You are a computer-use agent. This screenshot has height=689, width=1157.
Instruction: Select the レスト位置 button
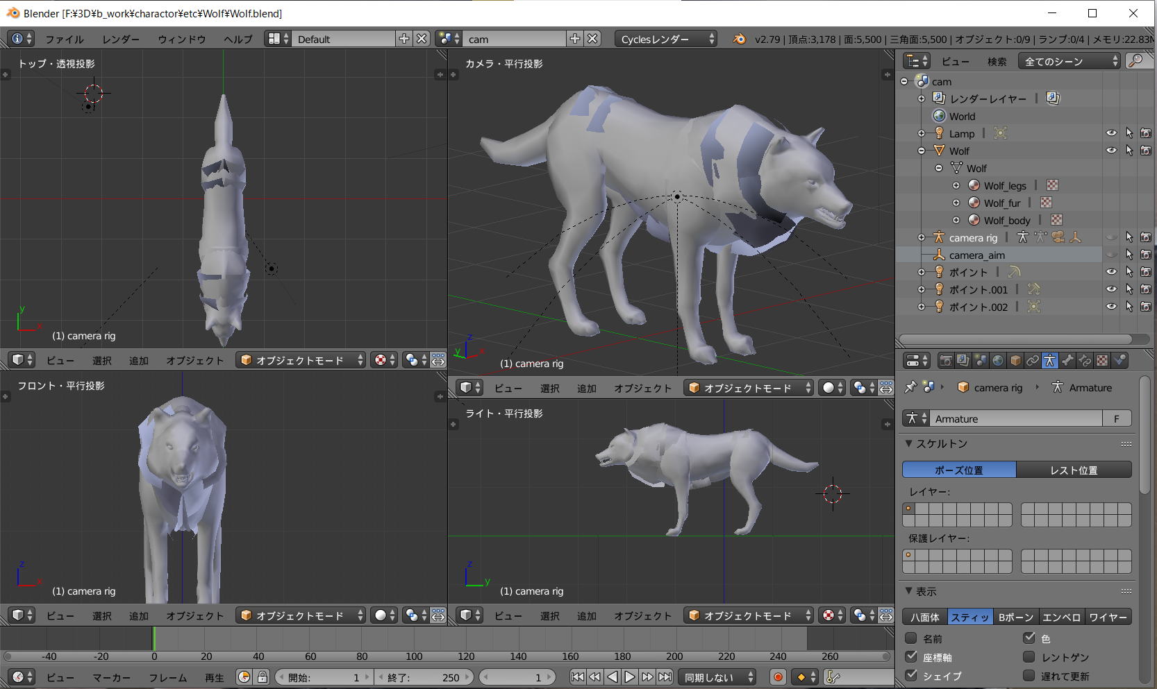(1074, 470)
